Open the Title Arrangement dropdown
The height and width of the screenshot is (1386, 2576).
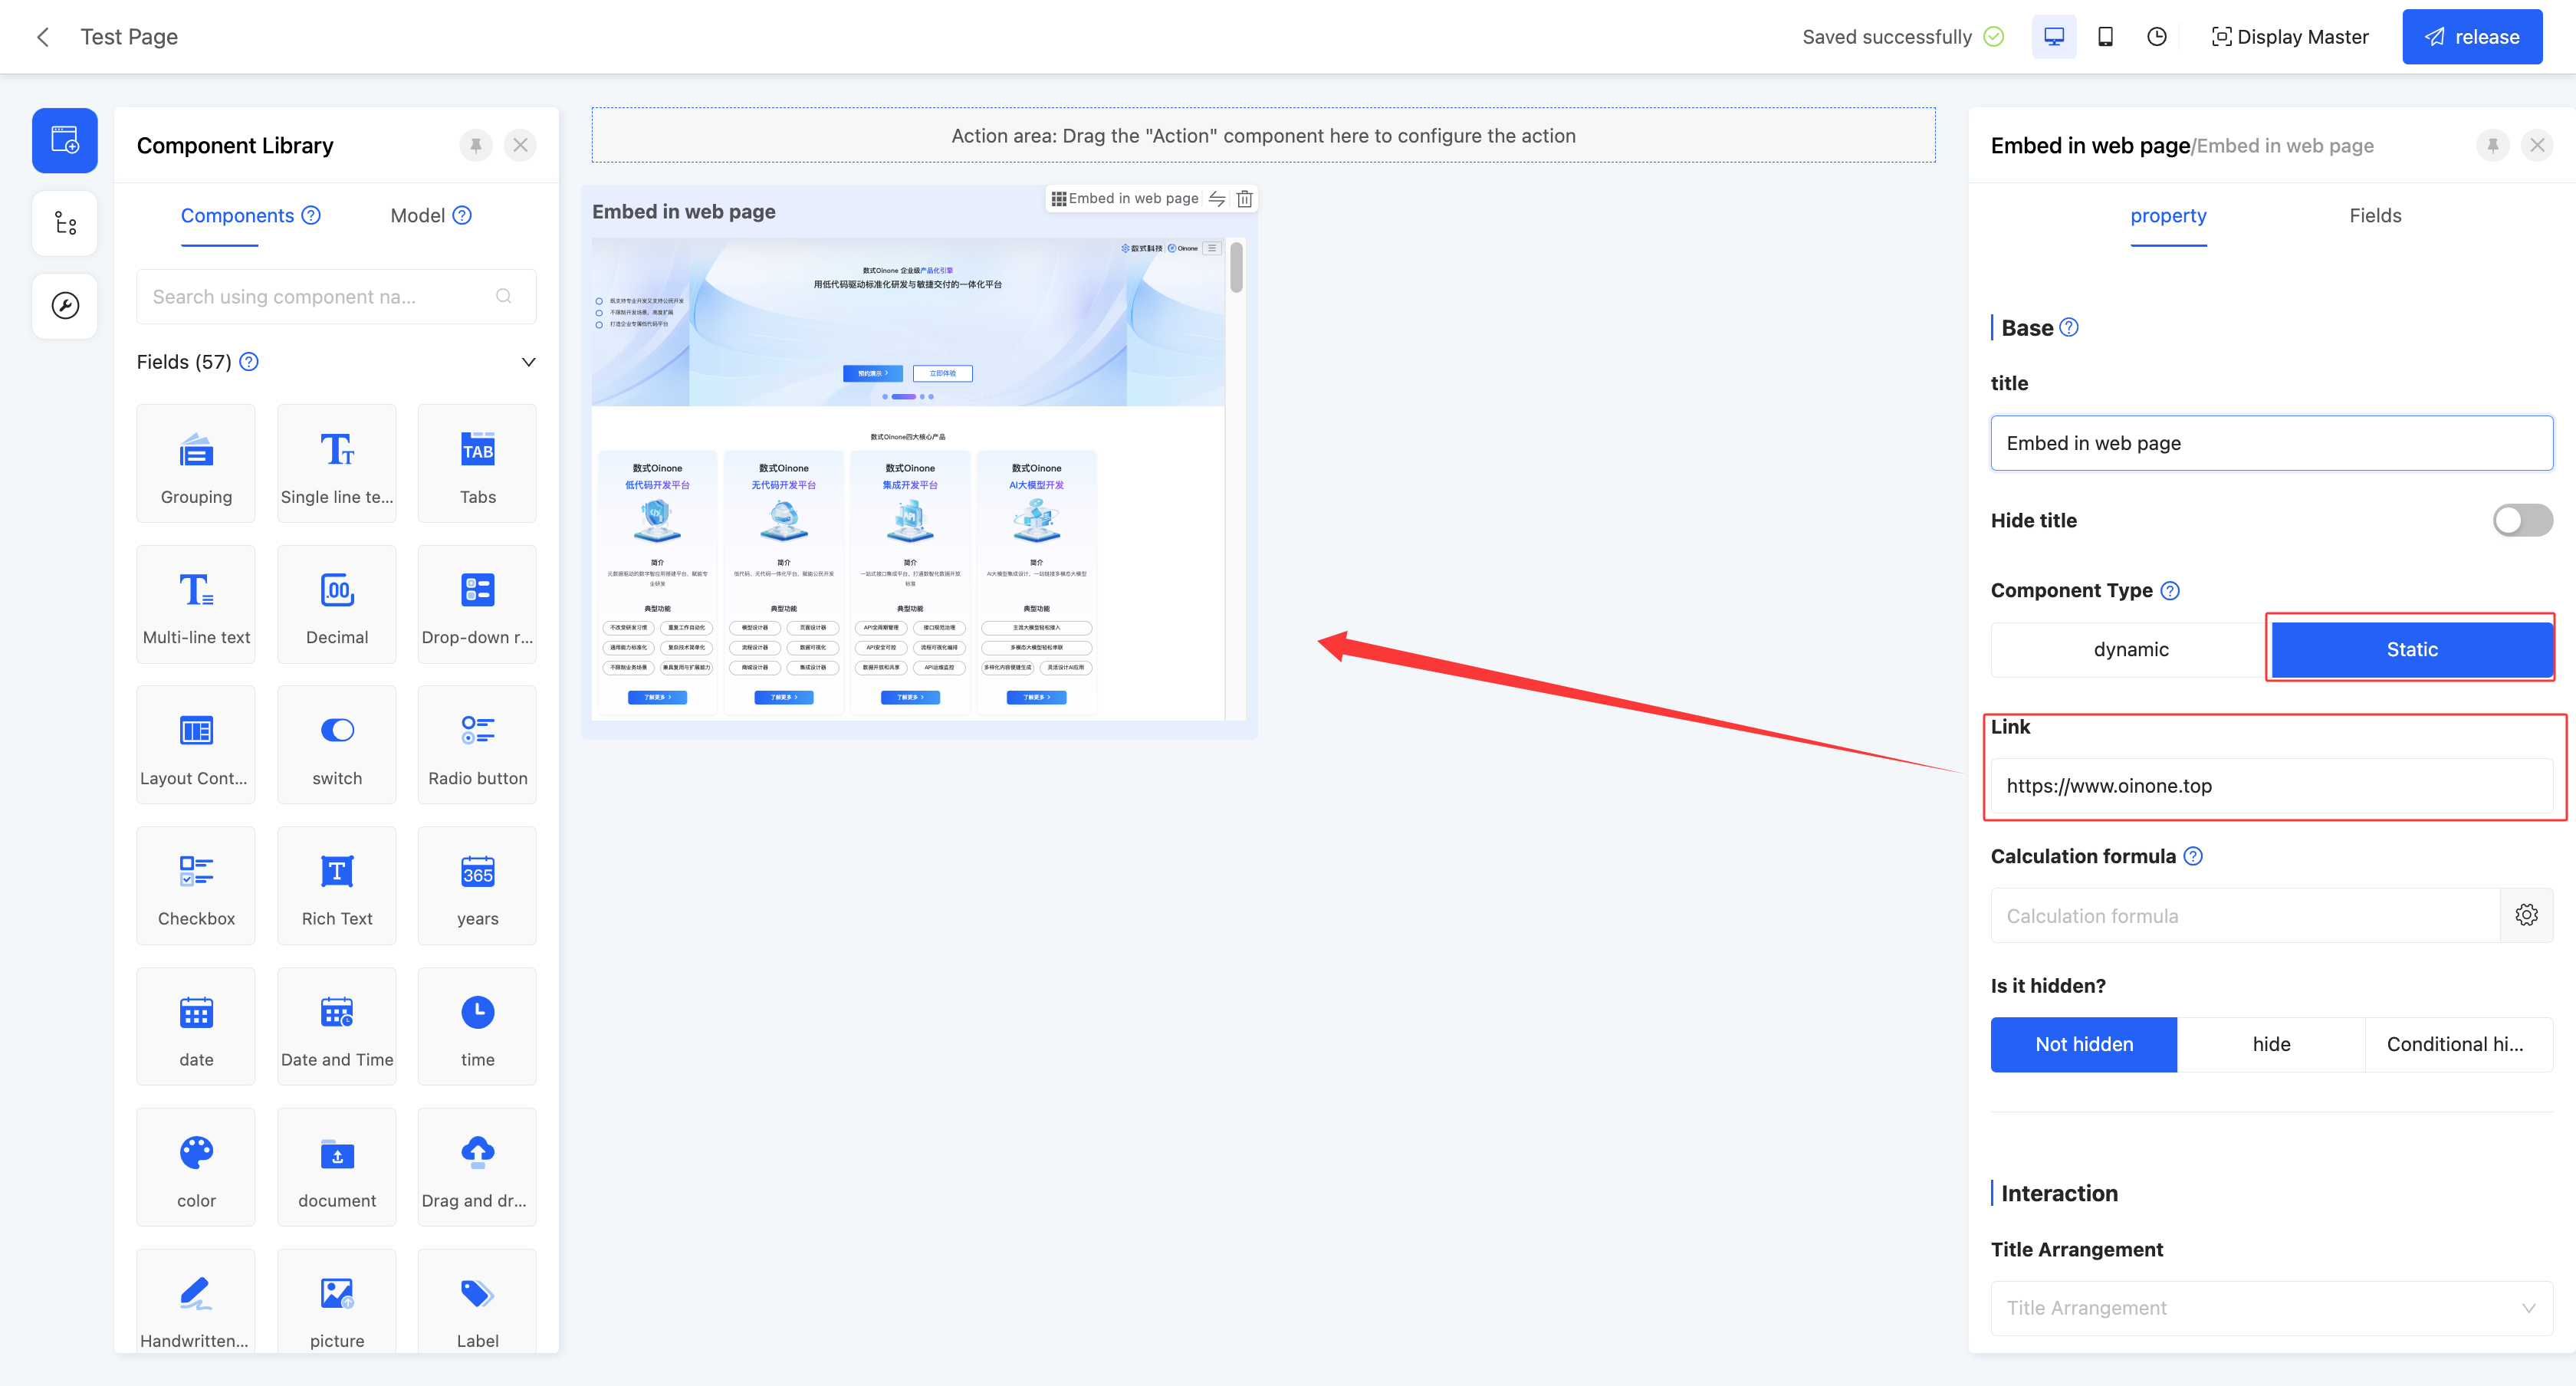pos(2270,1308)
